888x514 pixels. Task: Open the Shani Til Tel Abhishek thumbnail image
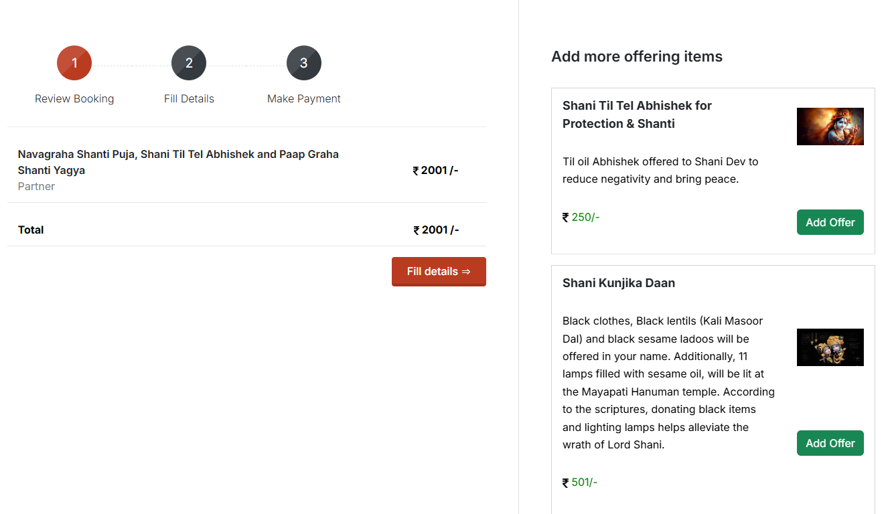point(830,126)
